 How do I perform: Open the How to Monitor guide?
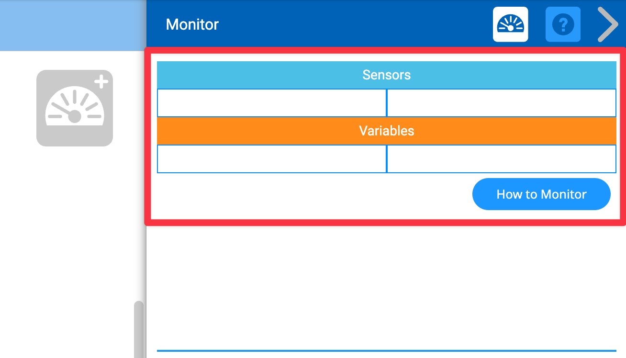coord(541,194)
